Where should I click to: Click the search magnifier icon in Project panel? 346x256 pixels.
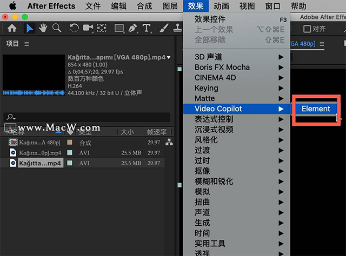(x=10, y=117)
